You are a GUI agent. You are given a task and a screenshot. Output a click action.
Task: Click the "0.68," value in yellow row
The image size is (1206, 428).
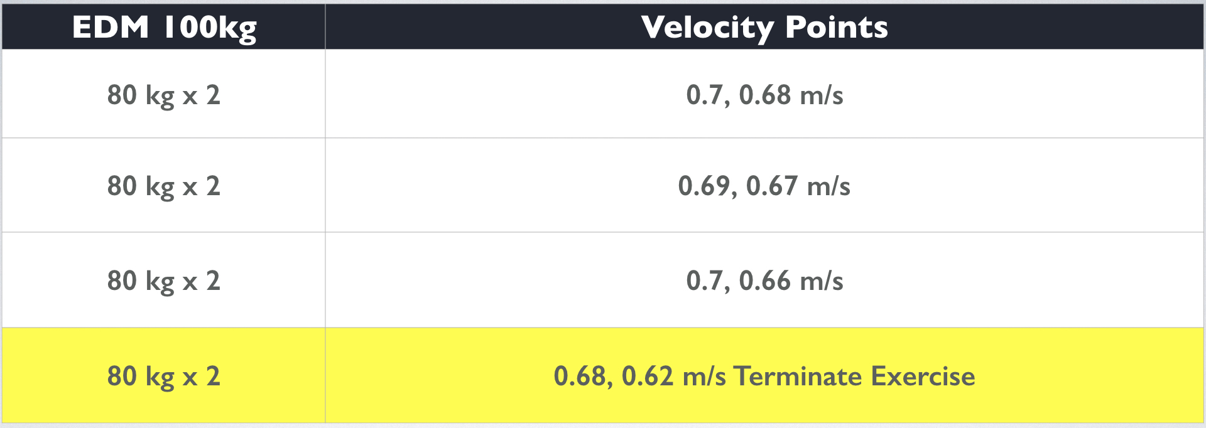pos(584,377)
